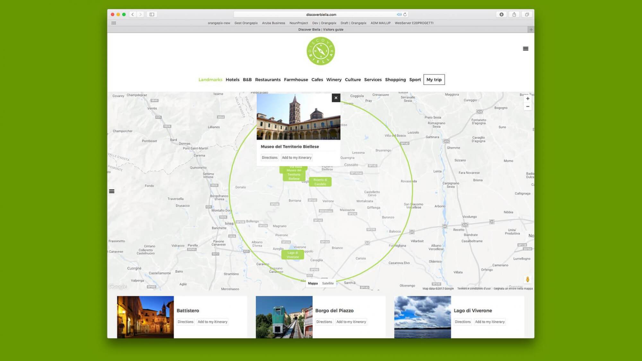Close the Museo del Territorio popup
Image resolution: width=642 pixels, height=361 pixels.
click(336, 98)
